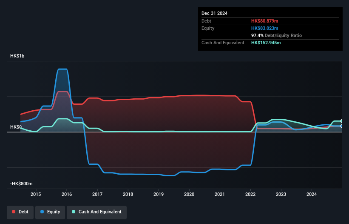Screen dimensions: 349x224
Task: Click the HK$80.879m debt value
Action: coord(265,21)
